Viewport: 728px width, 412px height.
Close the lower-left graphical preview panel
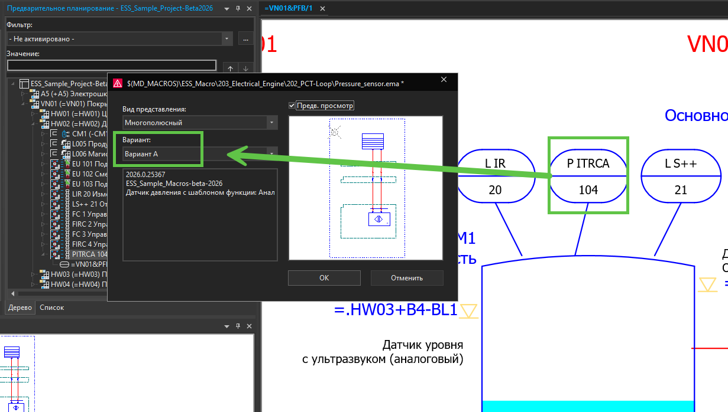[x=248, y=326]
